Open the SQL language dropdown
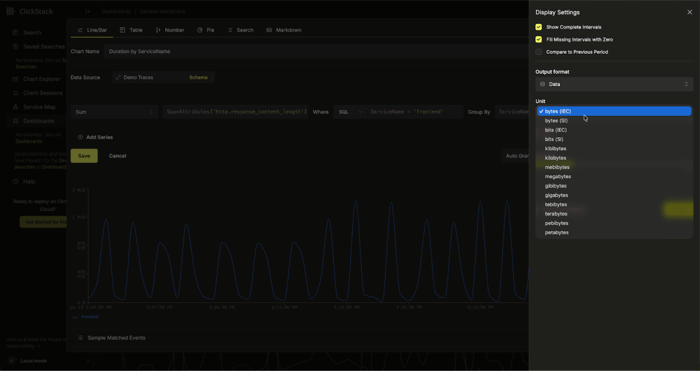Image resolution: width=700 pixels, height=371 pixels. 349,113
